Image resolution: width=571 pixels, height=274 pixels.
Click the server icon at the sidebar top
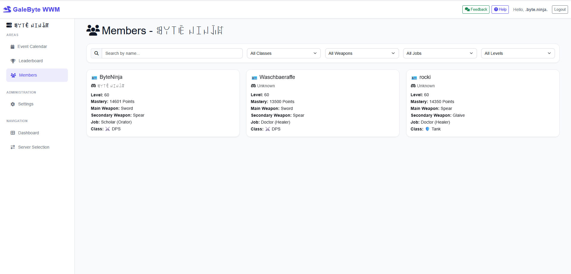point(9,25)
